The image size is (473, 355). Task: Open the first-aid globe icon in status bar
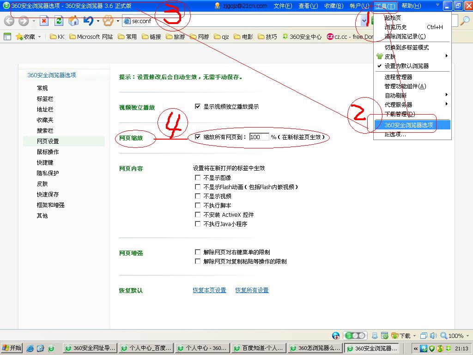pos(335,336)
